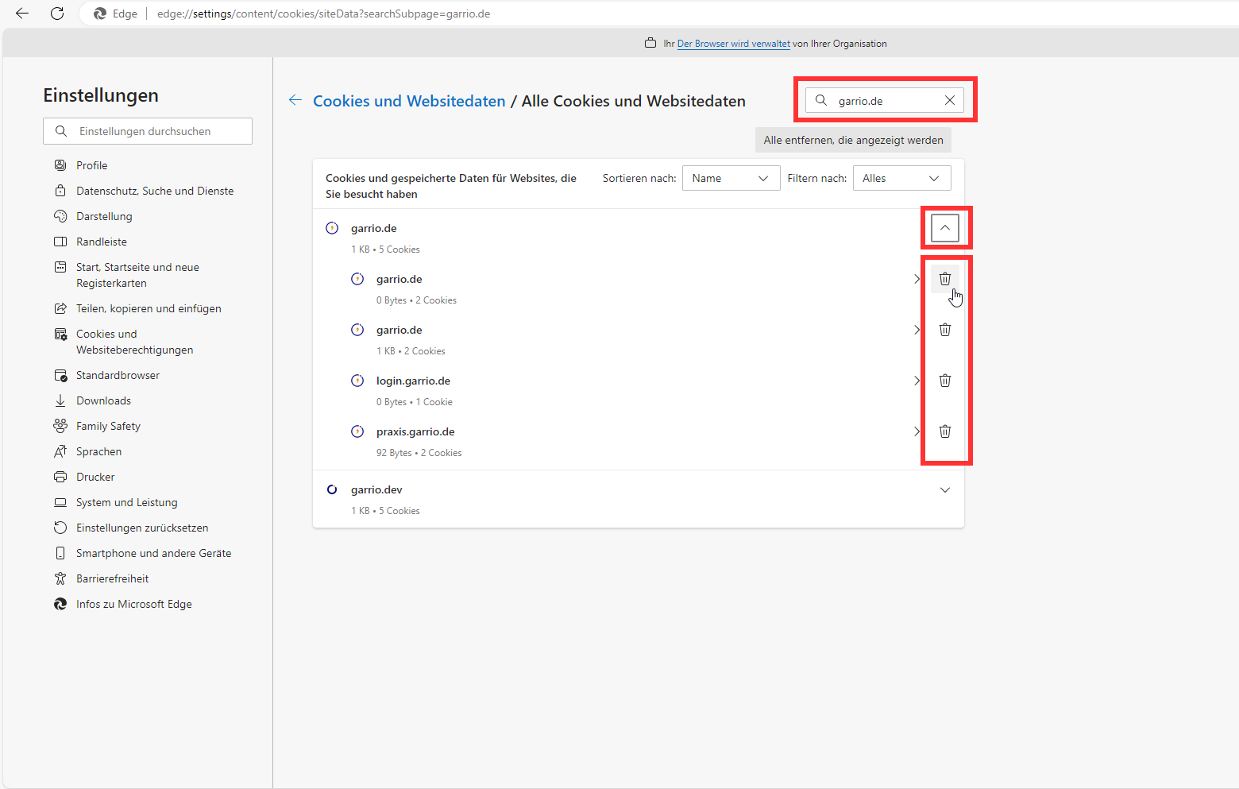The height and width of the screenshot is (789, 1239).
Task: Click the Einstellungen heading
Action: tap(101, 95)
